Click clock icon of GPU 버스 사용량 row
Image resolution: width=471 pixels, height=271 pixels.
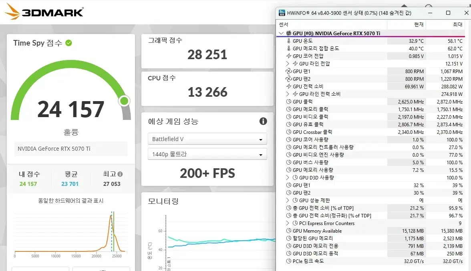289,162
